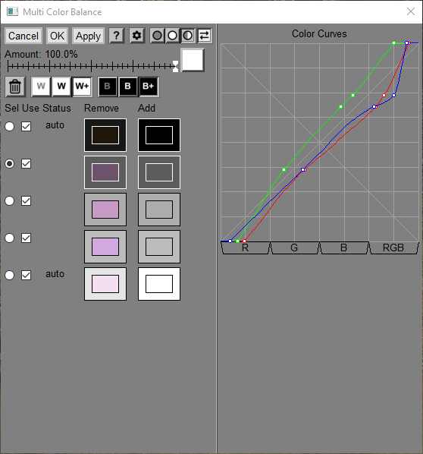Click the swap arrows icon
Image resolution: width=423 pixels, height=454 pixels.
(205, 36)
